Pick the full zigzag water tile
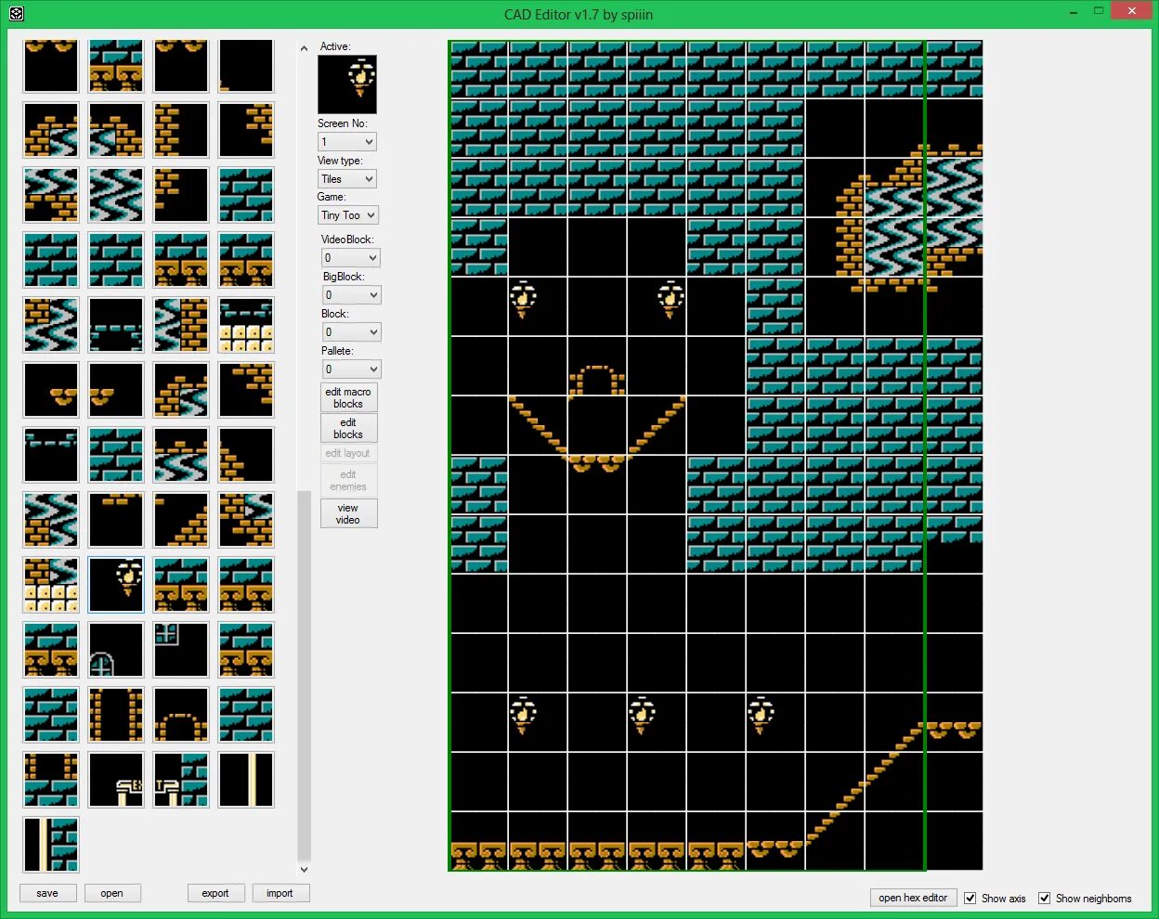The height and width of the screenshot is (919, 1159). (116, 195)
